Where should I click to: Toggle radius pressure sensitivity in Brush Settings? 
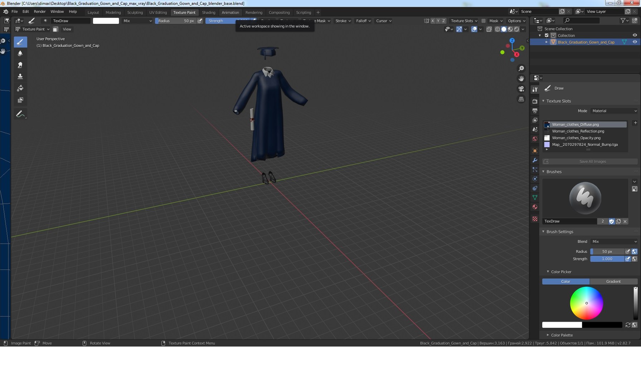pyautogui.click(x=627, y=252)
